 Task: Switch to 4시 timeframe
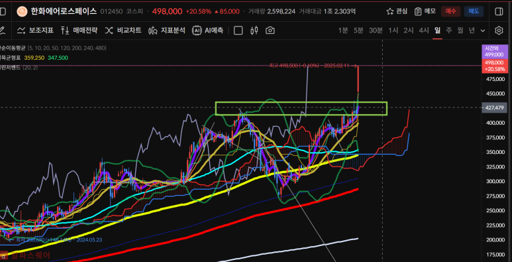click(424, 31)
